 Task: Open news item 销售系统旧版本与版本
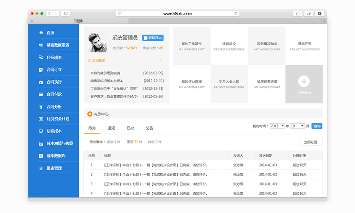pyautogui.click(x=107, y=81)
